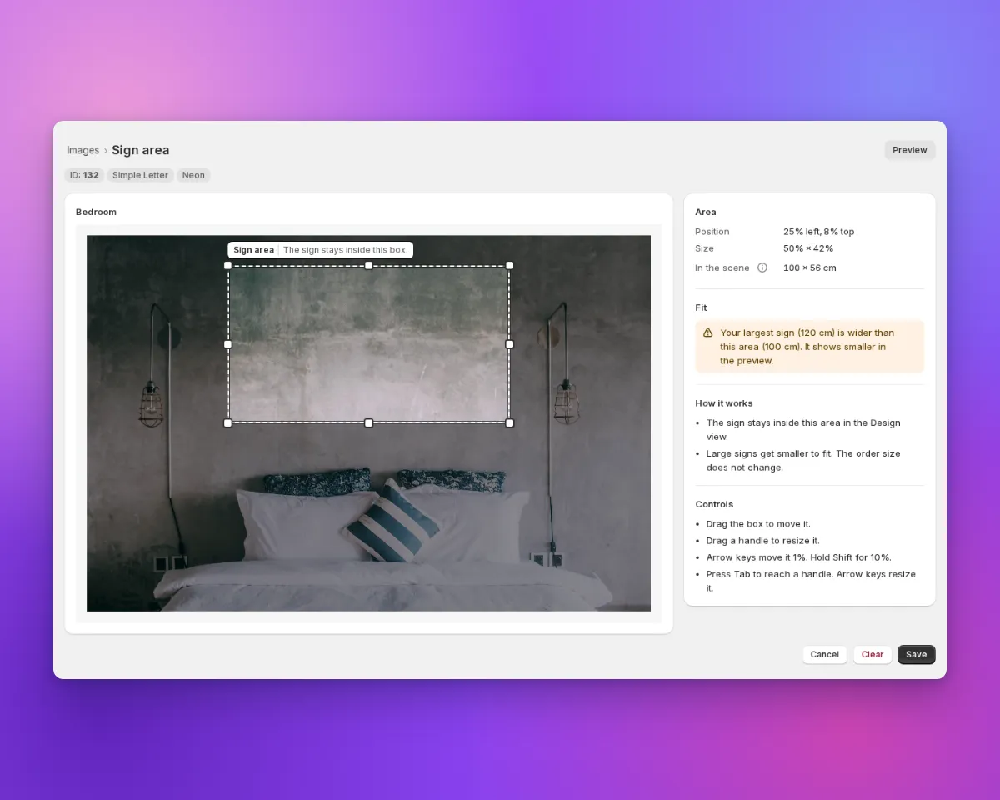The width and height of the screenshot is (1000, 800).
Task: Click the middle-left resize handle
Action: [x=228, y=344]
